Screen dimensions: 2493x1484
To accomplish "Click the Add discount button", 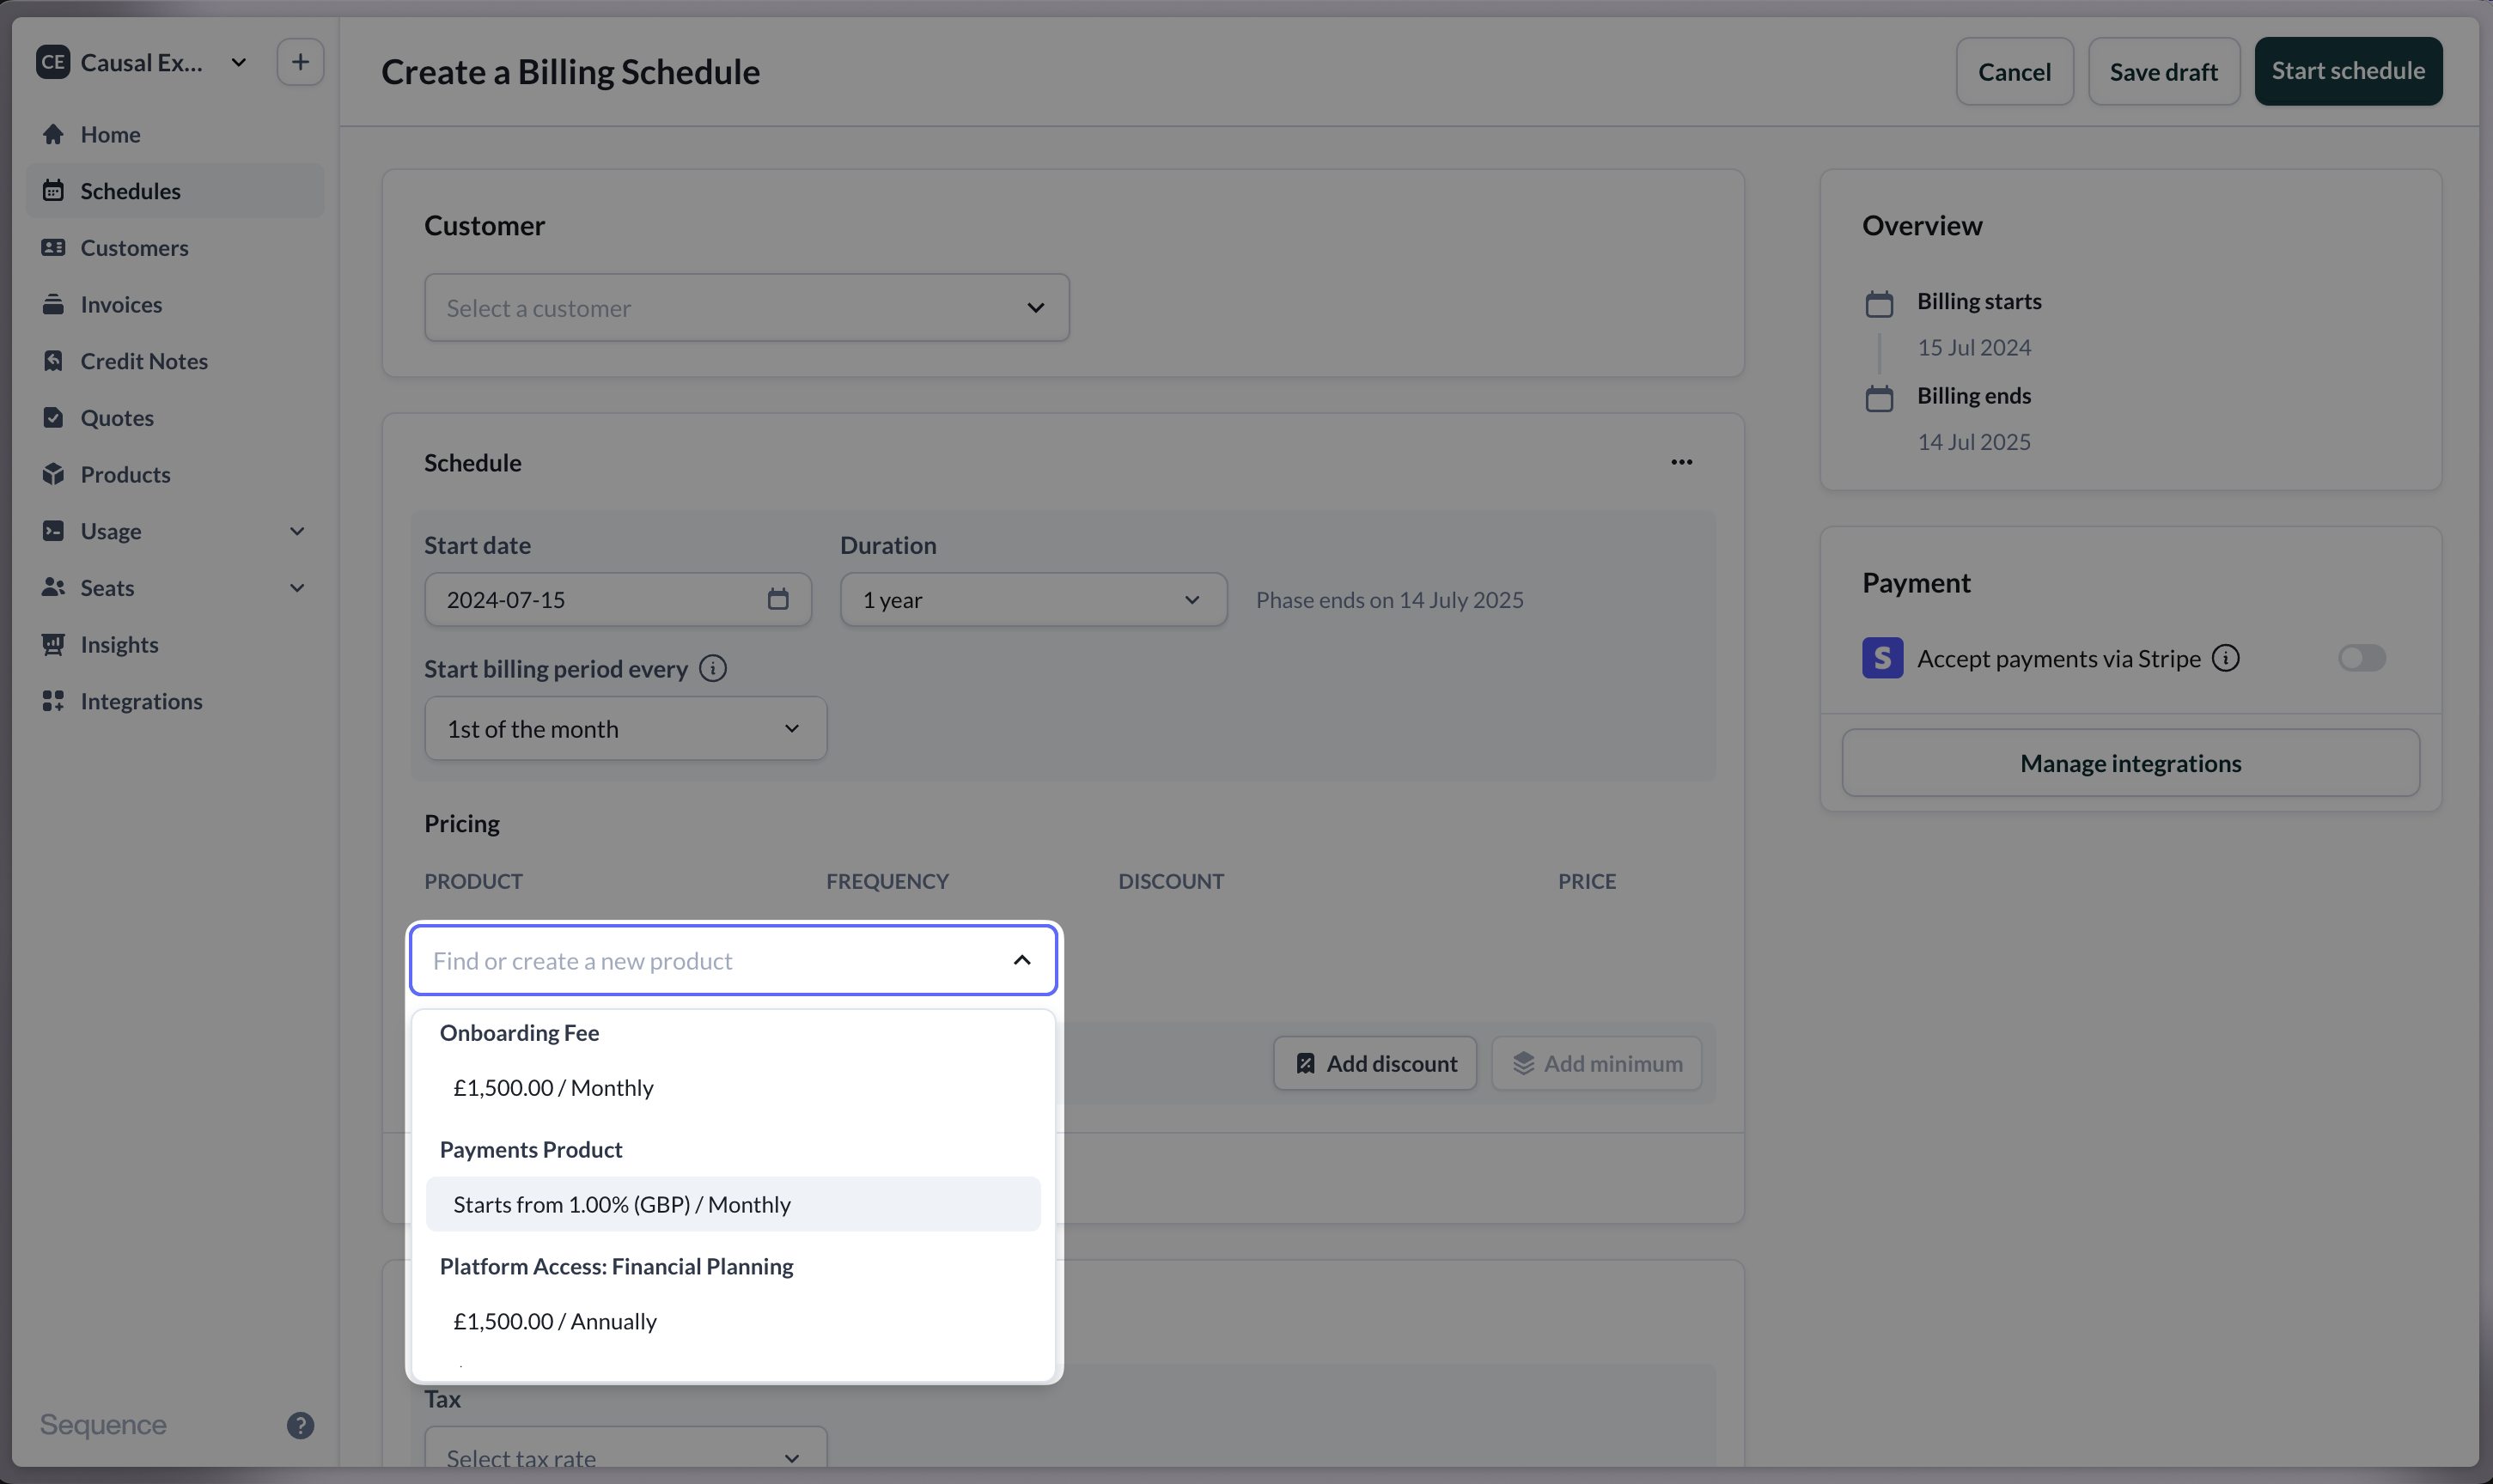I will (x=1374, y=1063).
